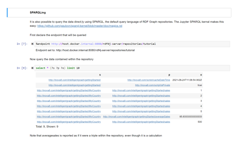Open sales predicate link in row with value 5
Screen dimensions: 235x143
tap(141, 111)
